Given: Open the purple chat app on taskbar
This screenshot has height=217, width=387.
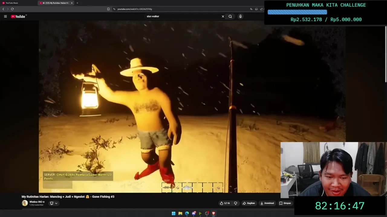Looking at the screenshot, I should [x=194, y=213].
